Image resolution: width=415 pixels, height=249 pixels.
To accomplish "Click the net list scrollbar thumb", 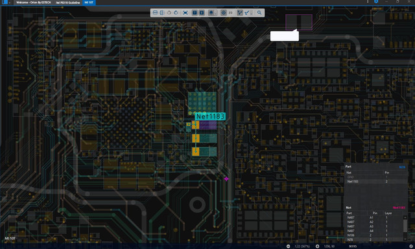I will click(405, 226).
